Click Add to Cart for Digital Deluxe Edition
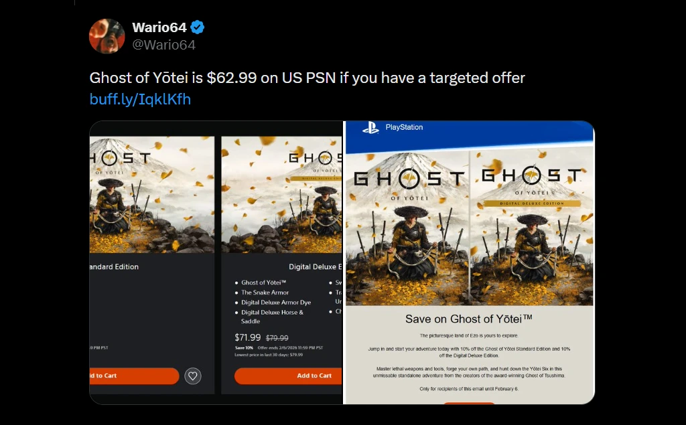The height and width of the screenshot is (425, 686). click(x=288, y=375)
